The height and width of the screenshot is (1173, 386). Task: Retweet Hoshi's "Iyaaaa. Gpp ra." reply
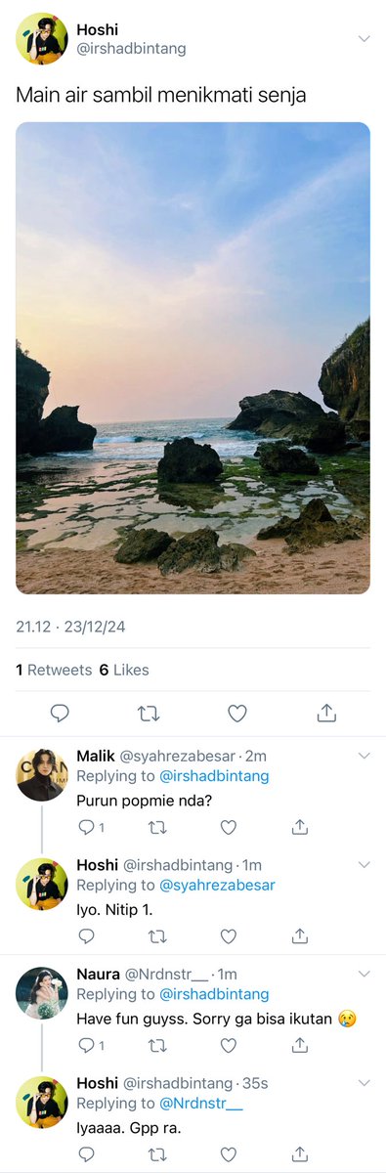[x=157, y=1154]
